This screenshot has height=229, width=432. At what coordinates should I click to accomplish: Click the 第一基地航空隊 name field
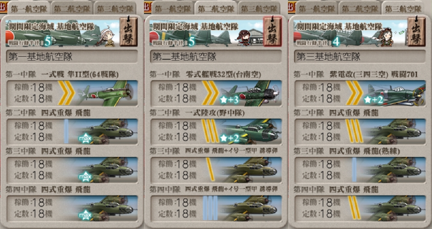(72, 57)
